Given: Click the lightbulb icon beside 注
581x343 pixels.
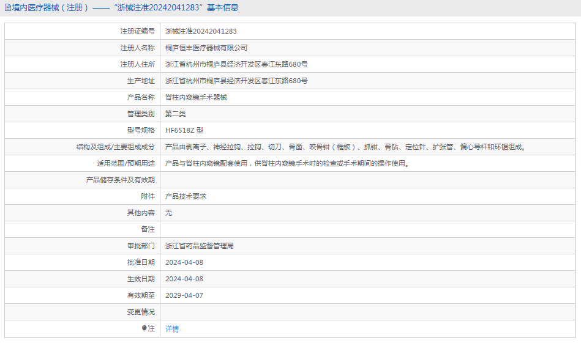Looking at the screenshot, I should pos(144,328).
